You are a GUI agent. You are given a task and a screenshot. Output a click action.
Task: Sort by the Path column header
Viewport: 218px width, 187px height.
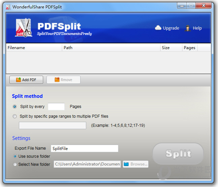(111, 48)
